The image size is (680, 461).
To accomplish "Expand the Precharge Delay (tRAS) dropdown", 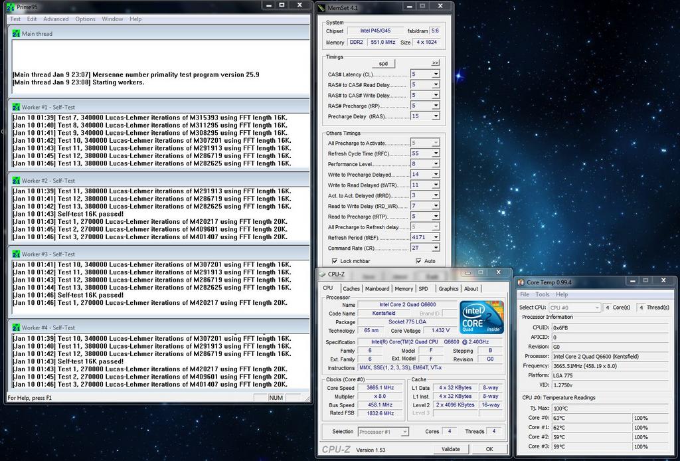I will coord(436,116).
